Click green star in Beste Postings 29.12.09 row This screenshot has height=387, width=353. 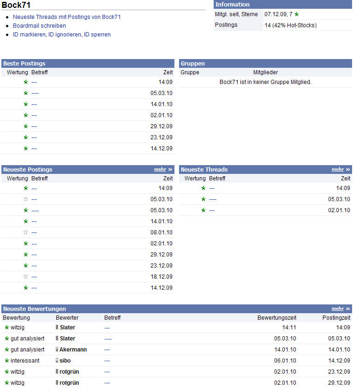coord(26,126)
